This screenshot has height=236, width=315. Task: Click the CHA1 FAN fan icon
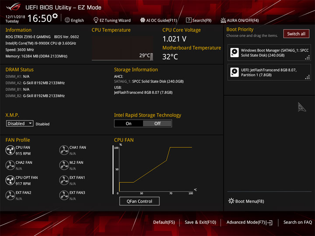(x=64, y=150)
